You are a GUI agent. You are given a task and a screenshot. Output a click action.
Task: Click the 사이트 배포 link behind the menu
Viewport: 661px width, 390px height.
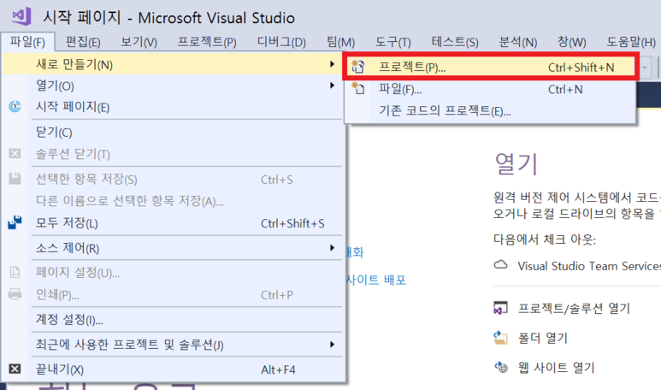click(376, 280)
